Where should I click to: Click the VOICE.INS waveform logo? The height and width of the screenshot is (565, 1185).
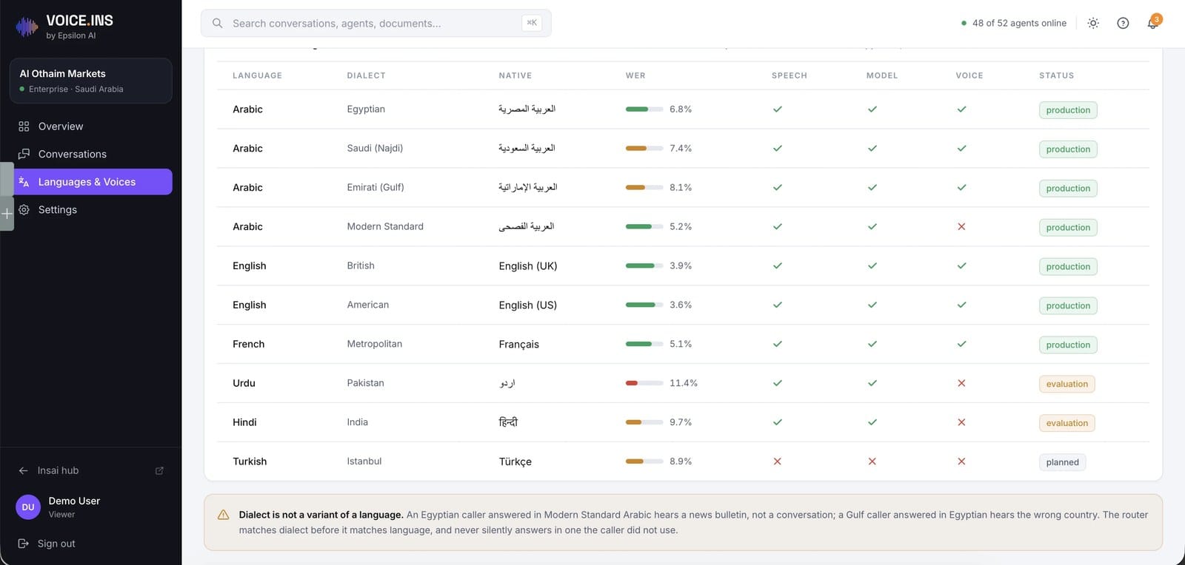coord(27,27)
